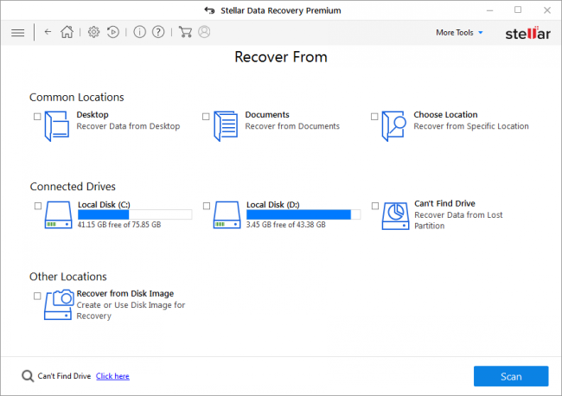Open the shopping cart icon
Image resolution: width=562 pixels, height=396 pixels.
coord(185,32)
